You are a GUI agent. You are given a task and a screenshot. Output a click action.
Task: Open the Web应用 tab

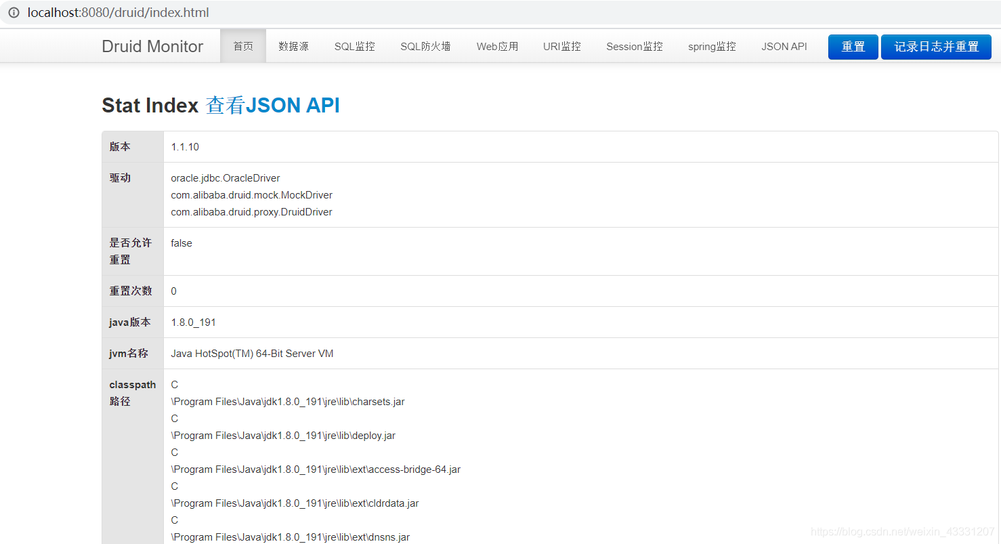click(x=497, y=46)
